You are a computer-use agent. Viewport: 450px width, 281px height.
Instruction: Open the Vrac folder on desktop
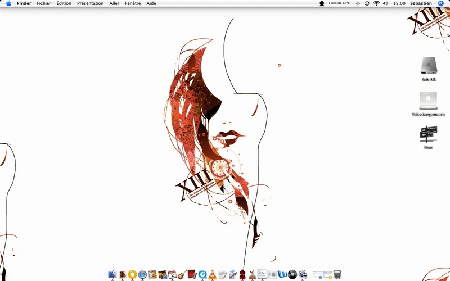tap(429, 135)
